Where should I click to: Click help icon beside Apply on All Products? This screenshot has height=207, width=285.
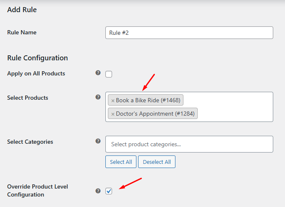98,73
